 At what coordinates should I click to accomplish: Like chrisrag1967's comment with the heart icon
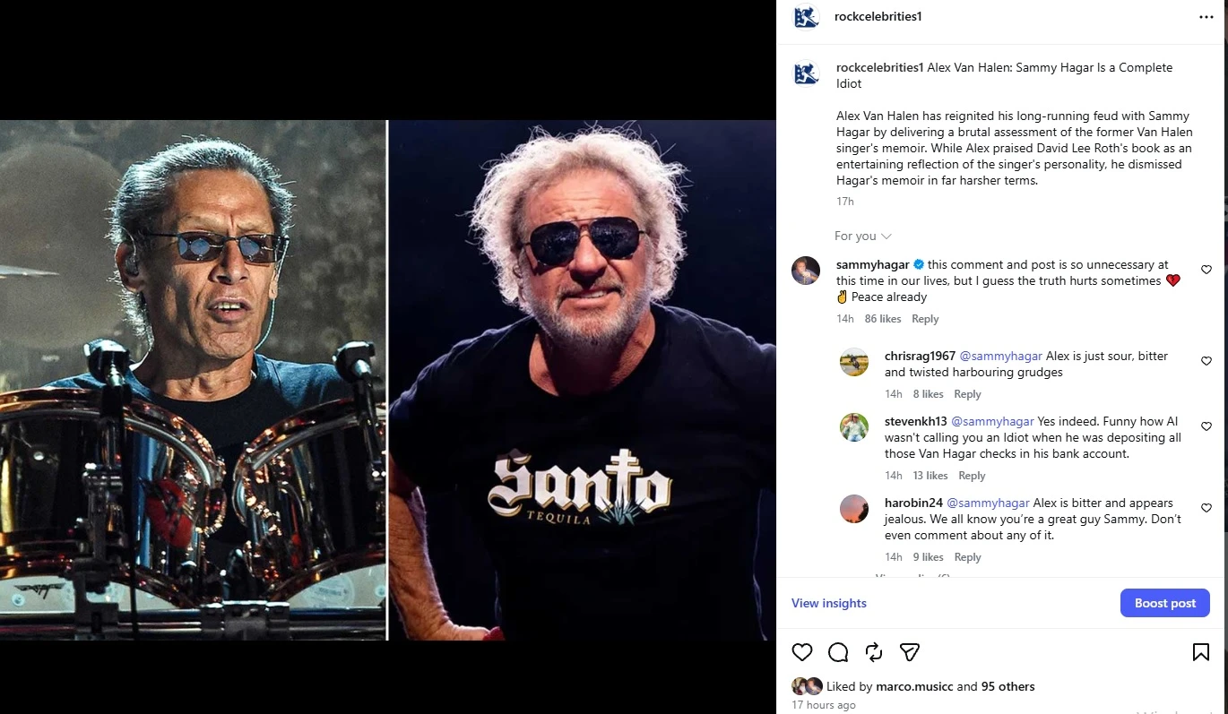click(x=1206, y=361)
